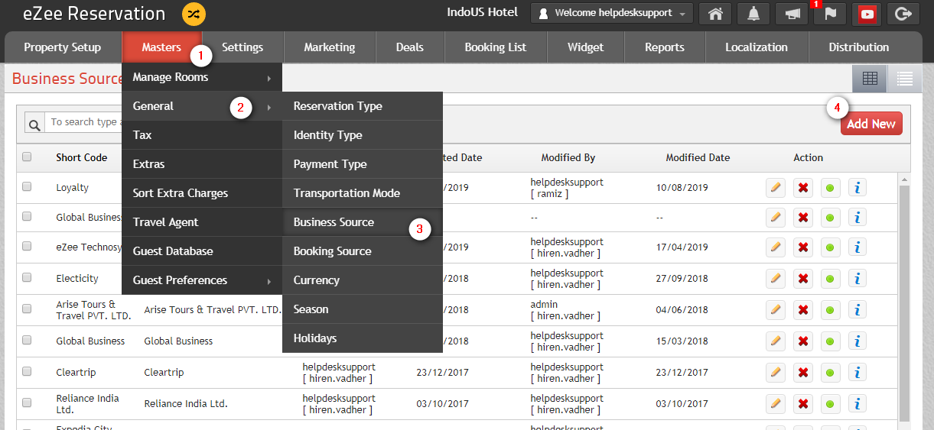View info for the Electicity row
This screenshot has height=430, width=934.
[858, 279]
